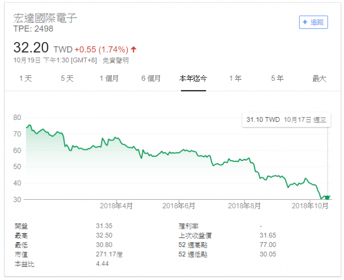Click the 追蹤 follow button
Image resolution: width=344 pixels, height=280 pixels.
point(313,22)
